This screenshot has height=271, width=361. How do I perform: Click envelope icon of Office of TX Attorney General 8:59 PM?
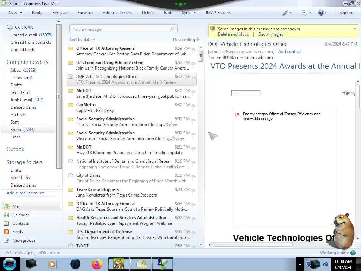71,49
